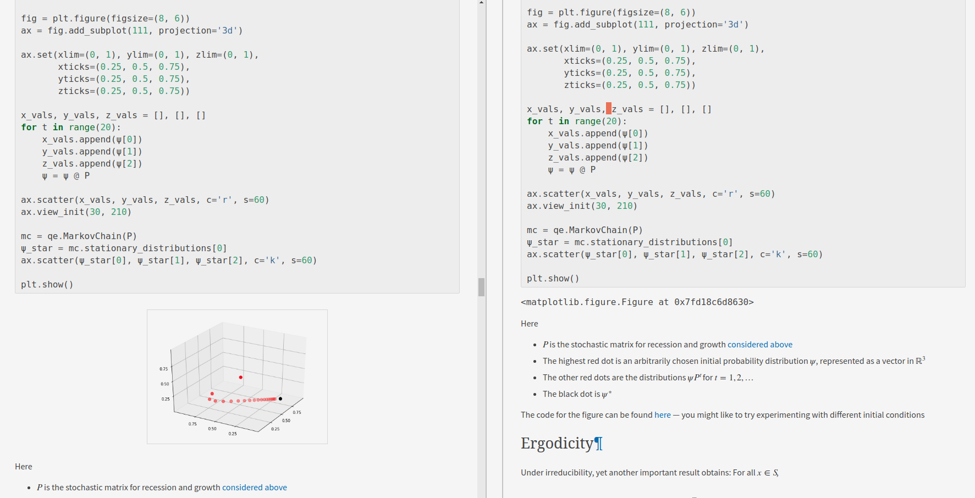This screenshot has width=975, height=498.
Task: Click the "Here" text in the right pane
Action: pos(530,324)
